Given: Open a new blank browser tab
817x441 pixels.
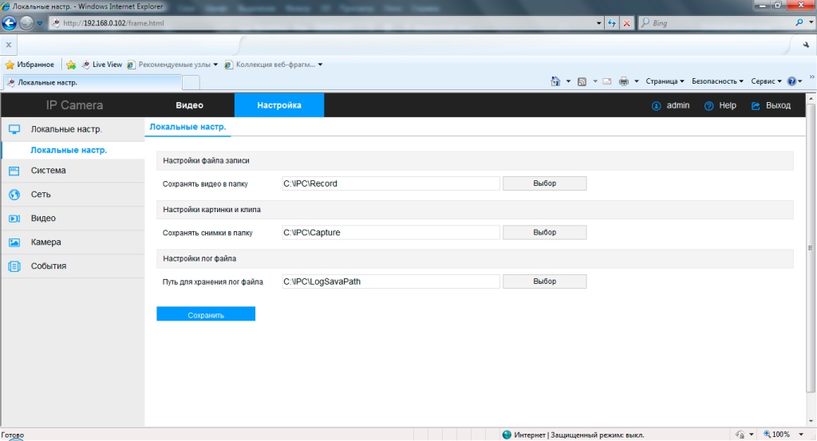Looking at the screenshot, I should 191,82.
